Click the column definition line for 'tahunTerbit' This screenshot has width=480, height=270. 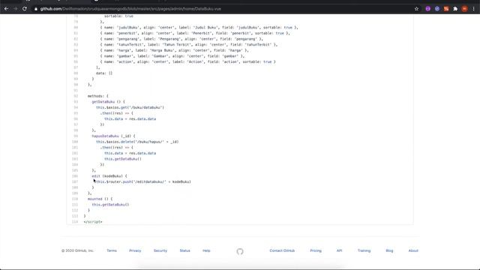[x=189, y=45]
